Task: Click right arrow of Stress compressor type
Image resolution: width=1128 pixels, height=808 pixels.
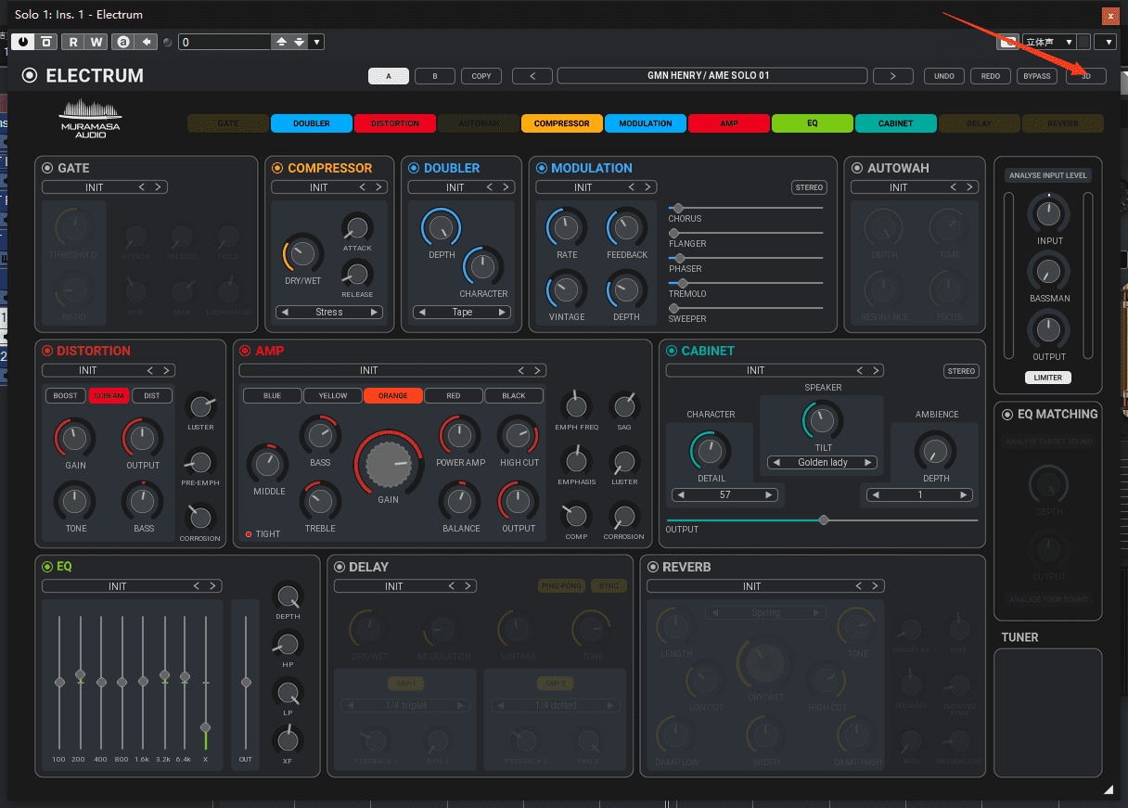Action: [x=375, y=313]
